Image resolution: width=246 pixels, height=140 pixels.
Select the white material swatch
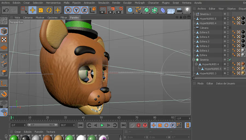click(81, 138)
